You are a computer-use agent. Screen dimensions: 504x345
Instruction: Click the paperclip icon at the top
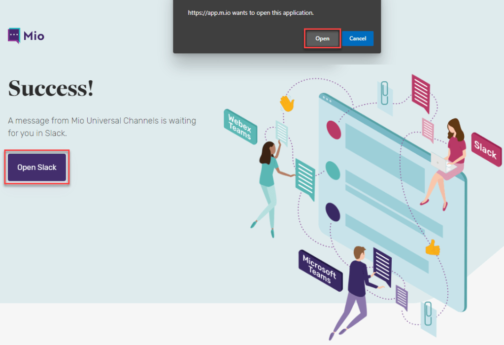[x=385, y=94]
